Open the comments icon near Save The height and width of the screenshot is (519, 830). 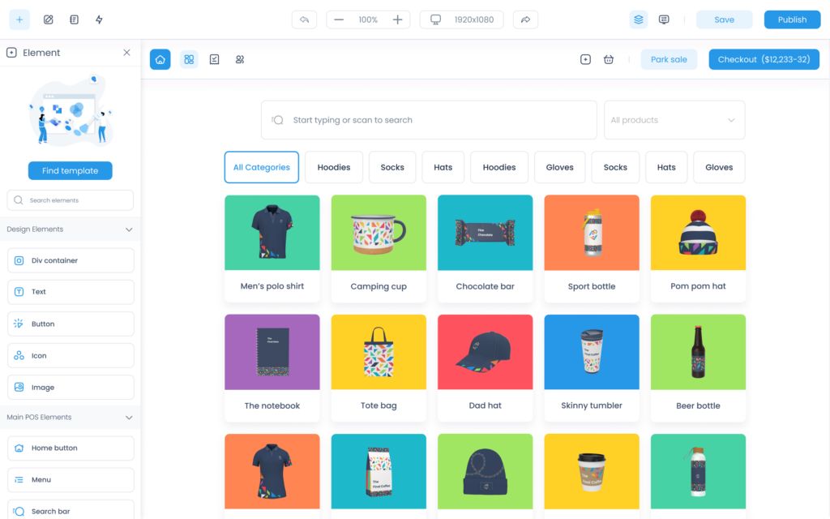(664, 19)
